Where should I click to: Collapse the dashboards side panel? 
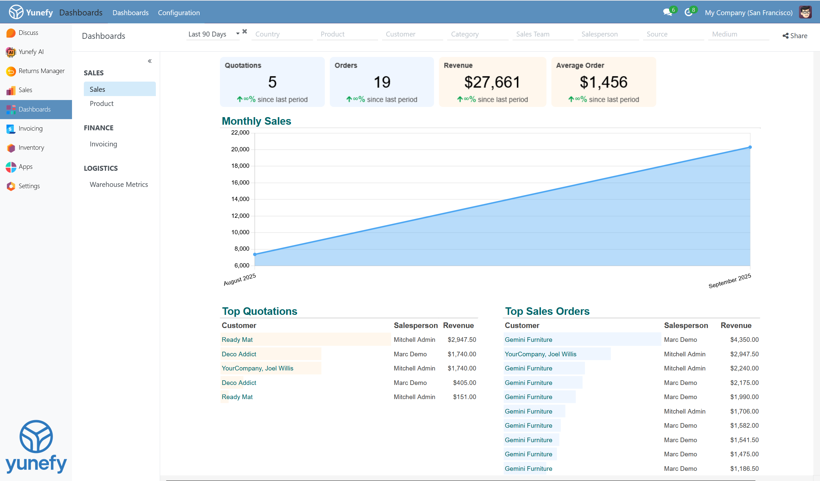point(150,61)
